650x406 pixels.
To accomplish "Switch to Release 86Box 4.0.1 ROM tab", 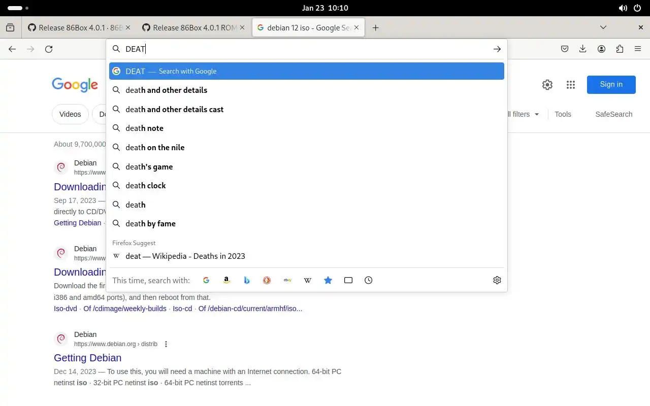I will coord(193,28).
